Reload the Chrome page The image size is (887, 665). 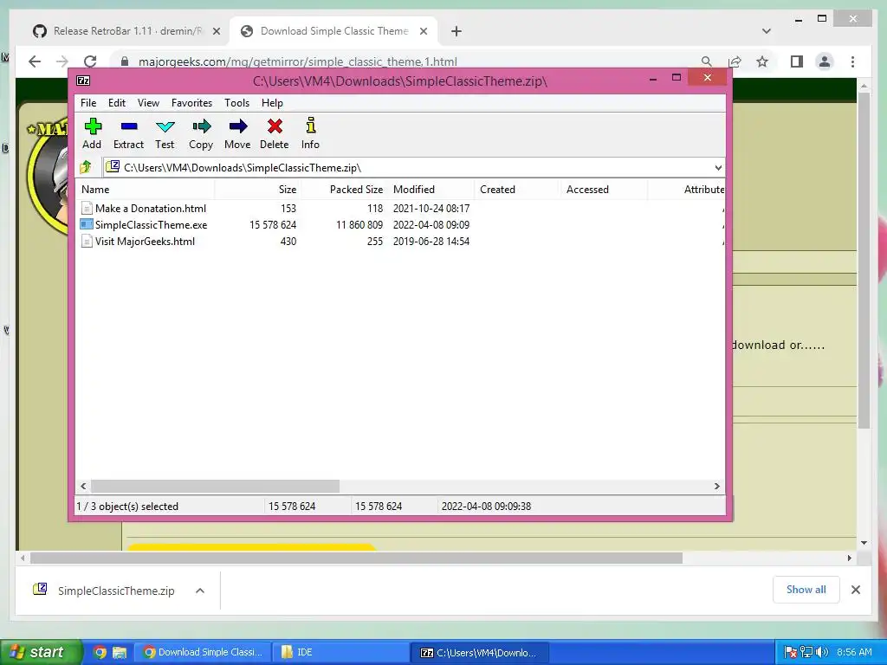click(90, 61)
